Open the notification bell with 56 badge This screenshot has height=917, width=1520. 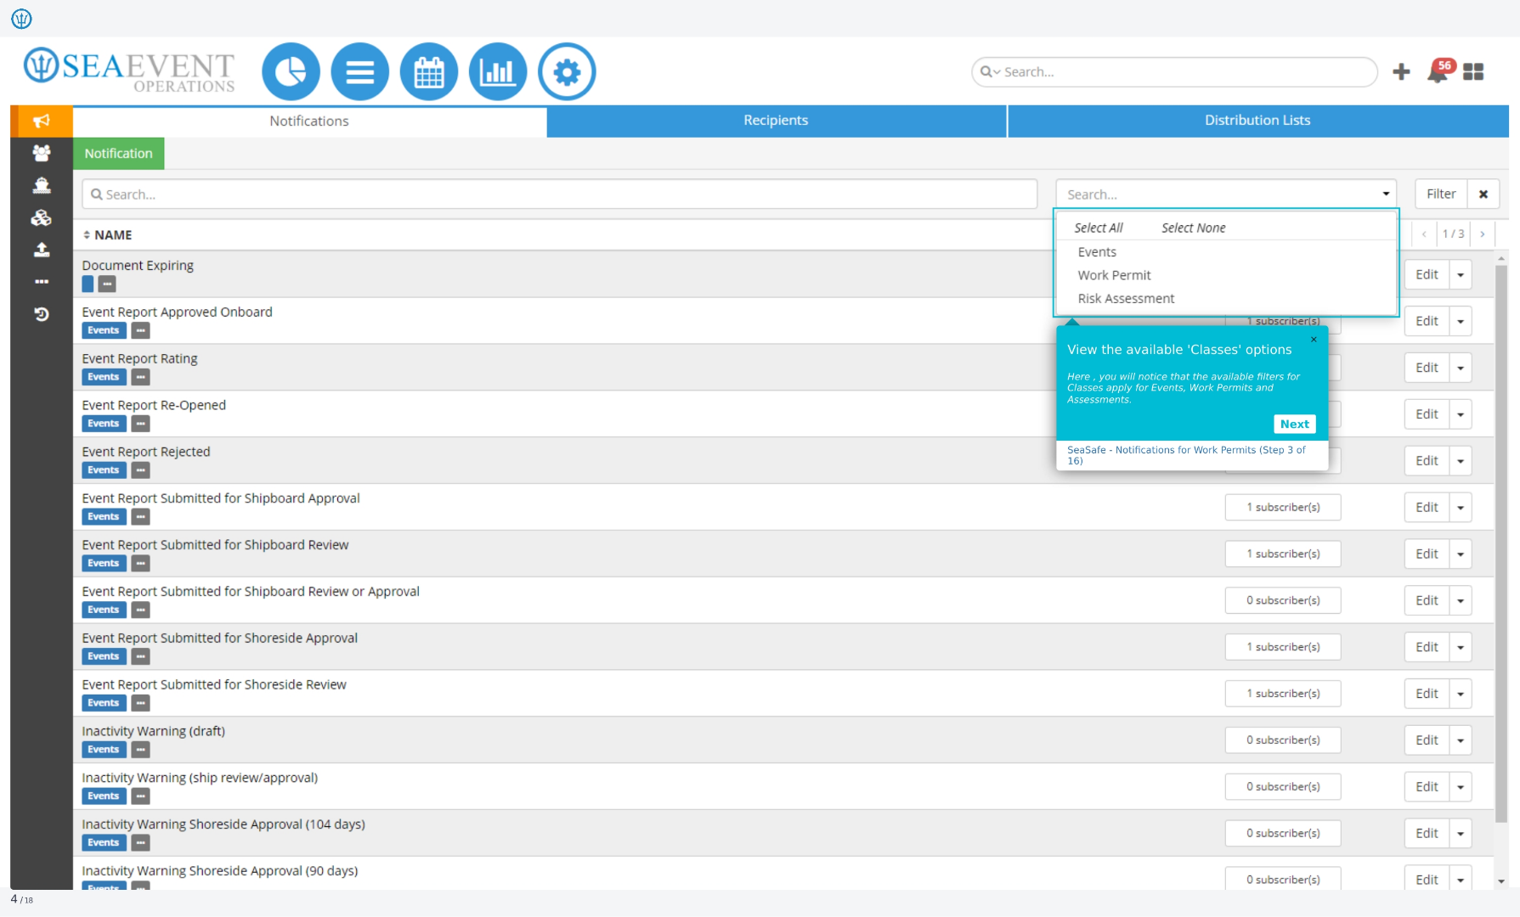[x=1439, y=71]
